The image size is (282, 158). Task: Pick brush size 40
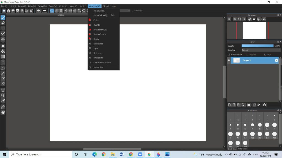(x=275, y=126)
